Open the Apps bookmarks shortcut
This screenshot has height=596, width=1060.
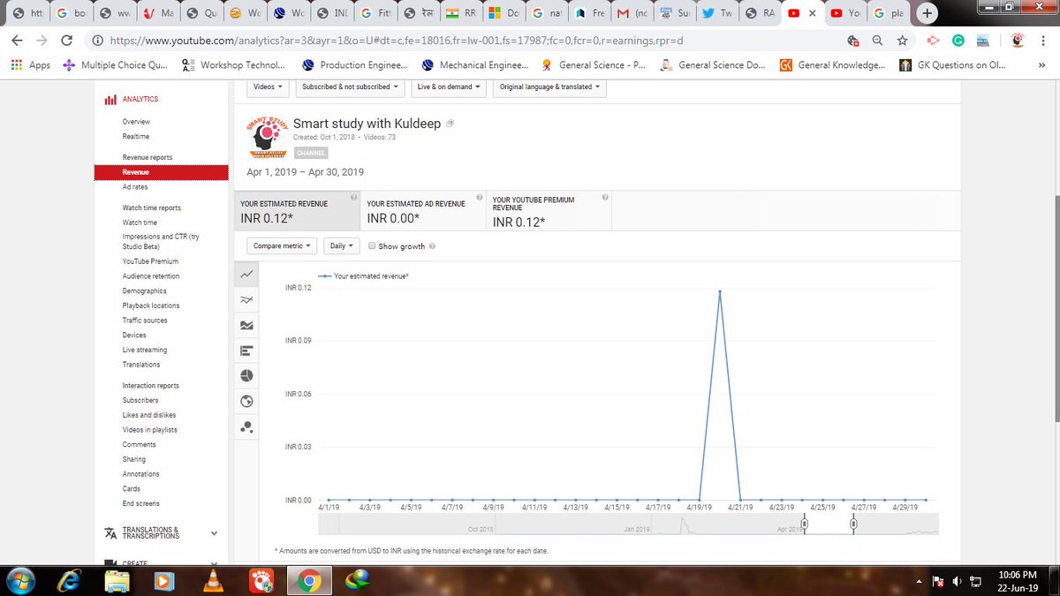pyautogui.click(x=30, y=65)
